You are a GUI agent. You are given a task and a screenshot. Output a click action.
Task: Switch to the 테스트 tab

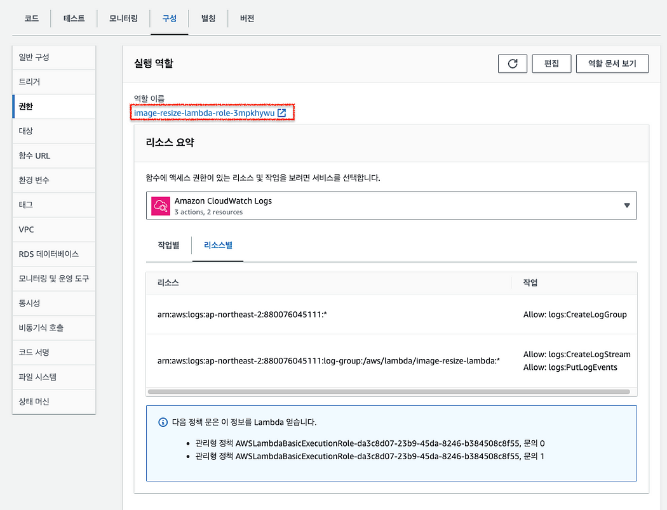point(74,18)
